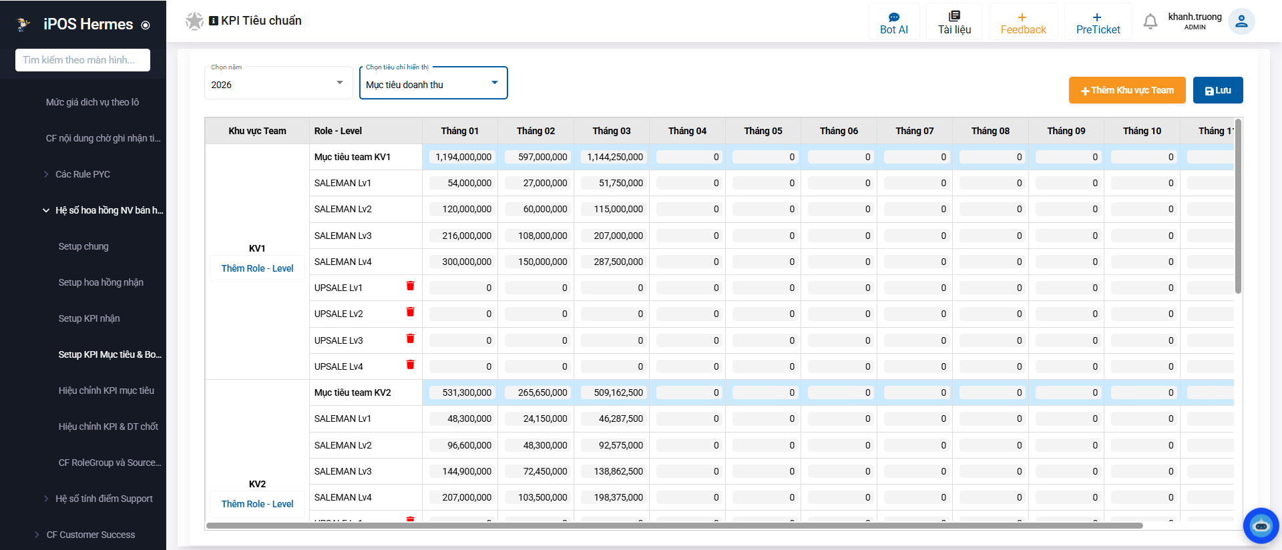Click Thêm Khu vực Team button
This screenshot has width=1282, height=550.
[1127, 90]
